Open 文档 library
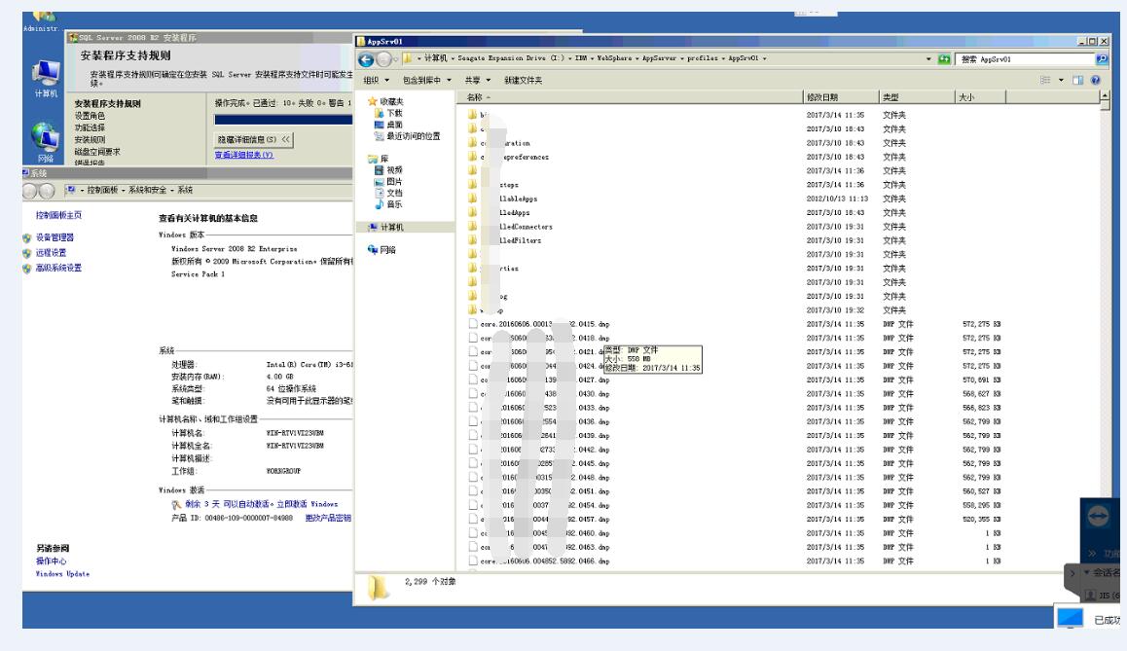 coord(389,193)
